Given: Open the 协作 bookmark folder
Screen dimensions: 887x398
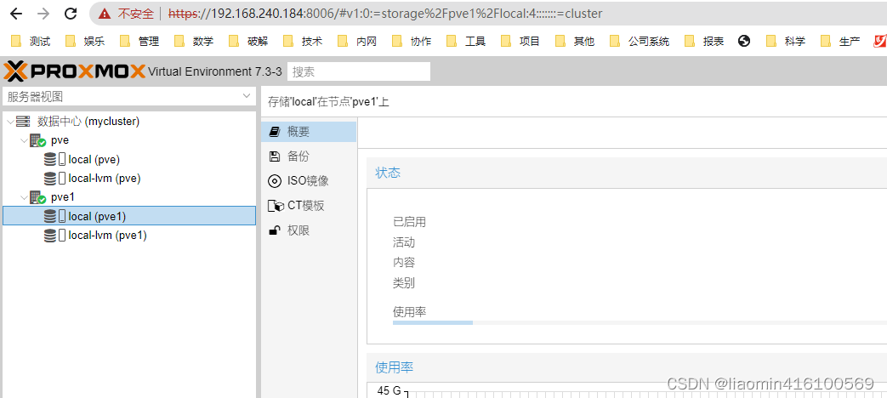Looking at the screenshot, I should pyautogui.click(x=412, y=41).
